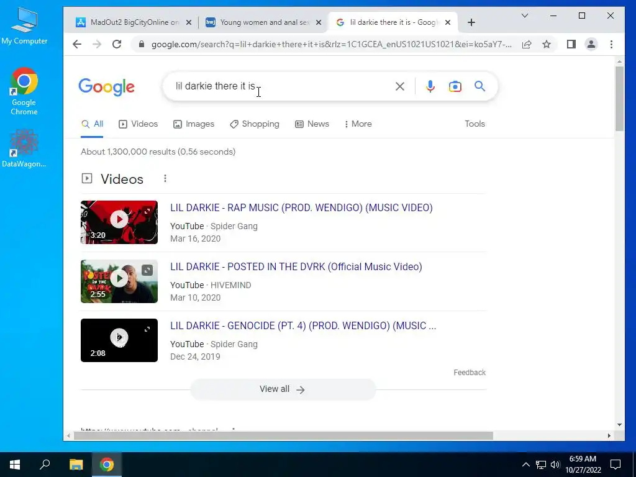The height and width of the screenshot is (477, 636).
Task: Clear the Google search box
Action: (400, 86)
